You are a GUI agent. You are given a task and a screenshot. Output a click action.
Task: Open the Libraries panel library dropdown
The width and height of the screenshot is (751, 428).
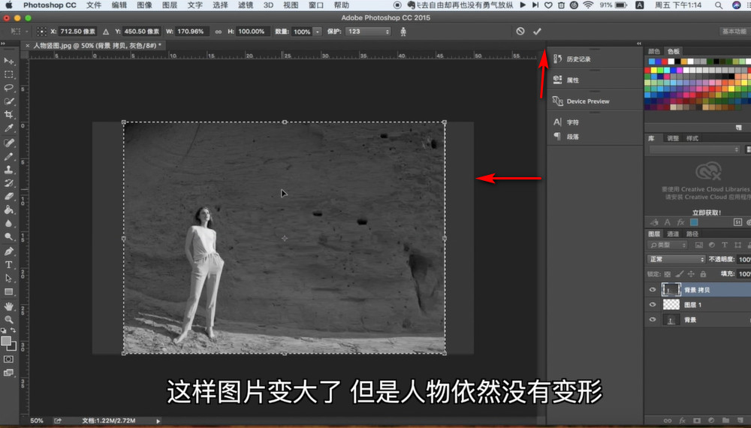pos(695,150)
